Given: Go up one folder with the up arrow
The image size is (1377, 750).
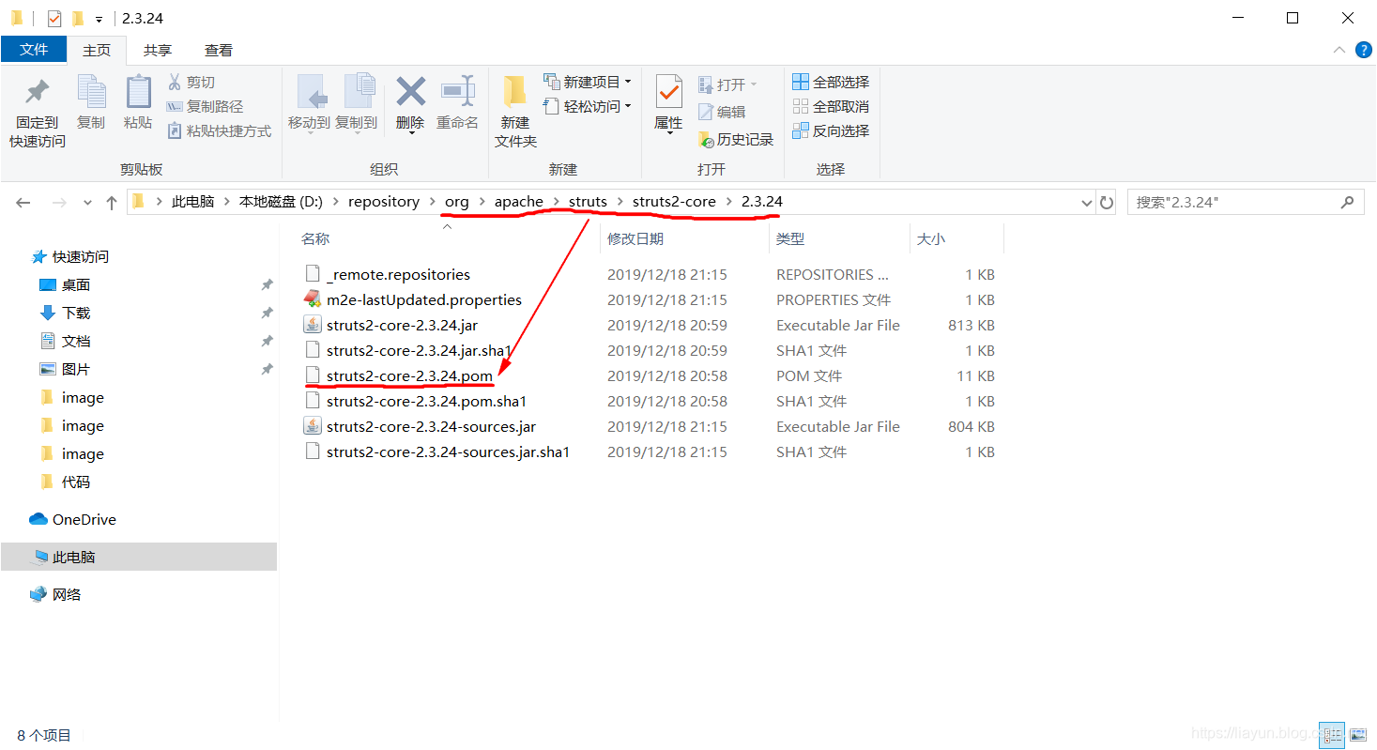Looking at the screenshot, I should click(x=112, y=202).
